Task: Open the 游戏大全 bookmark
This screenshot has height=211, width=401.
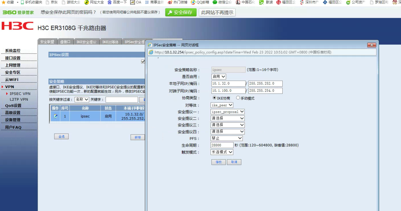Action: click(71, 2)
